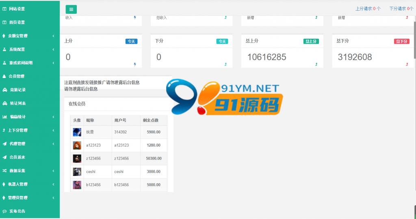Expand the 系统配置 submenu chevron
The height and width of the screenshot is (219, 416).
tap(53, 50)
